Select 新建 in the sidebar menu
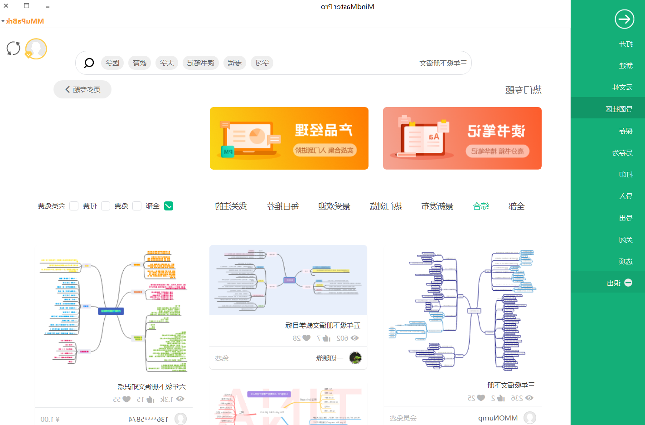The image size is (645, 425). (x=608, y=65)
